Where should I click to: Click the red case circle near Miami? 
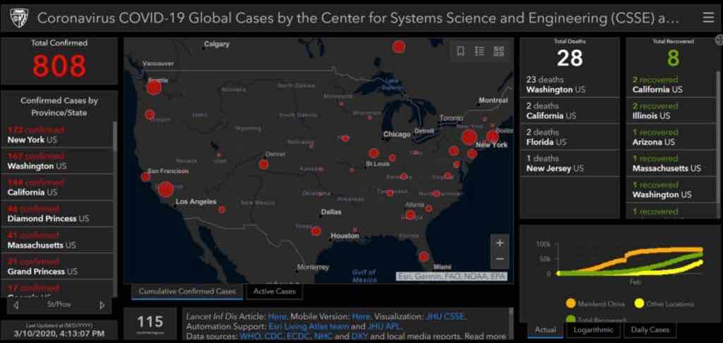click(424, 256)
